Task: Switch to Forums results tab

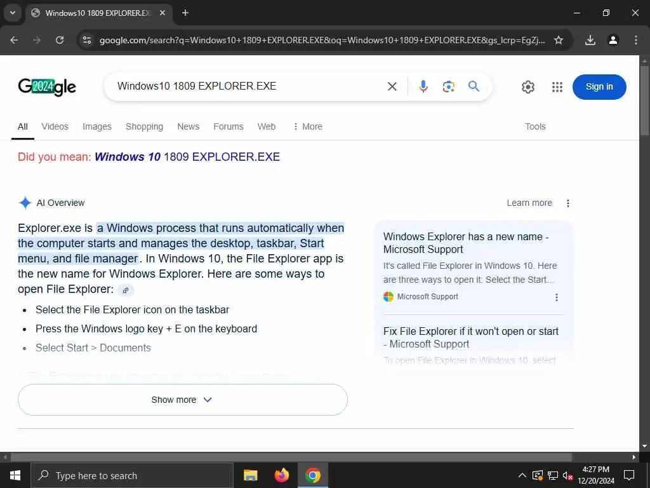Action: (229, 126)
